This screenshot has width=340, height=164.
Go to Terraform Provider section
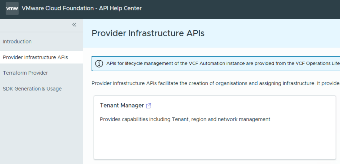pyautogui.click(x=26, y=73)
